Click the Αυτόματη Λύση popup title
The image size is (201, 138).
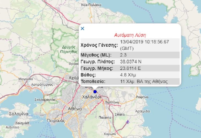[130, 35]
